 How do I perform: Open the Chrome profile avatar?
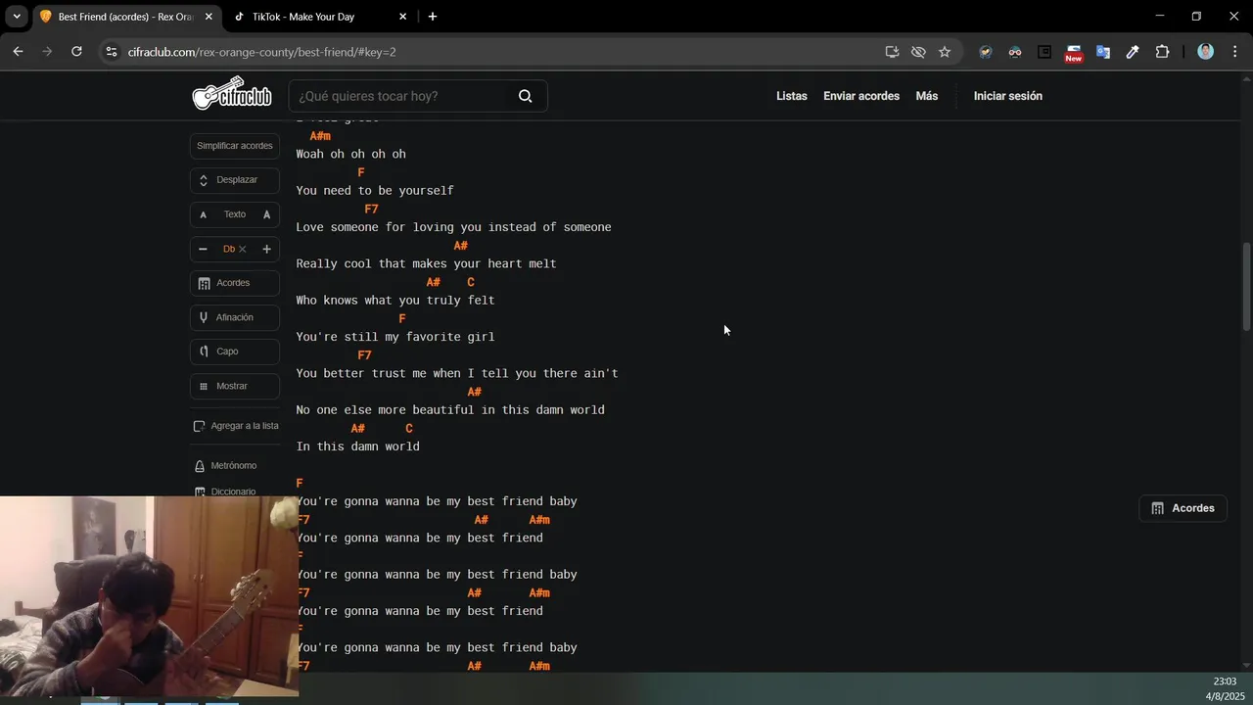(x=1206, y=52)
